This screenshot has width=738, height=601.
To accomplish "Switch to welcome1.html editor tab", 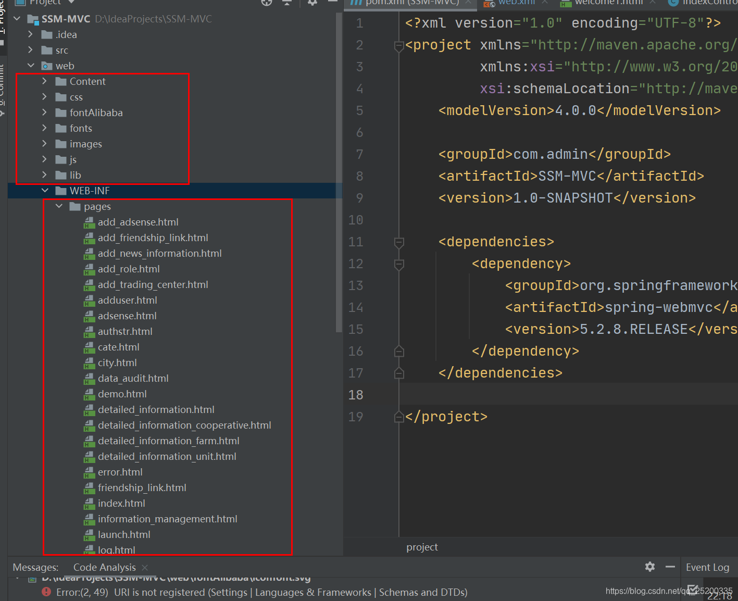I will pyautogui.click(x=608, y=3).
